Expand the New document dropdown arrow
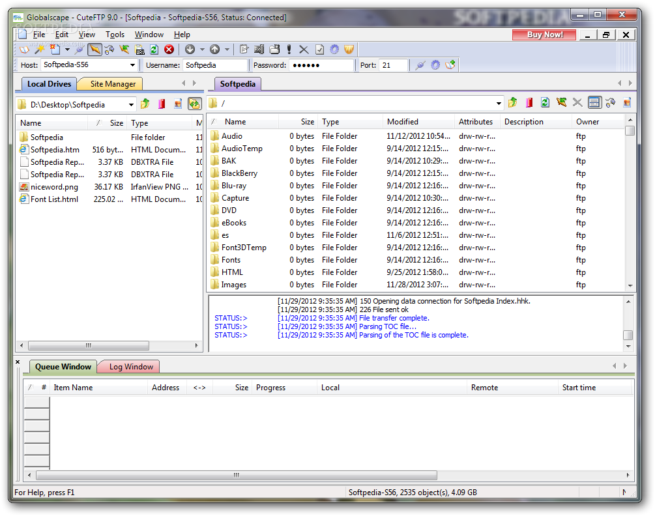 [67, 50]
